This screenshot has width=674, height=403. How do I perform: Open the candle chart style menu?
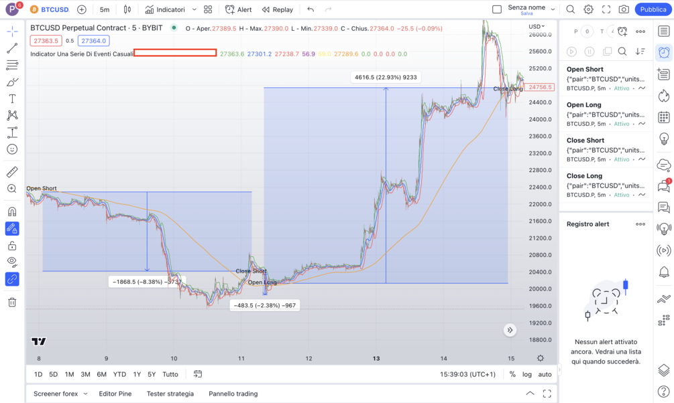(x=127, y=9)
